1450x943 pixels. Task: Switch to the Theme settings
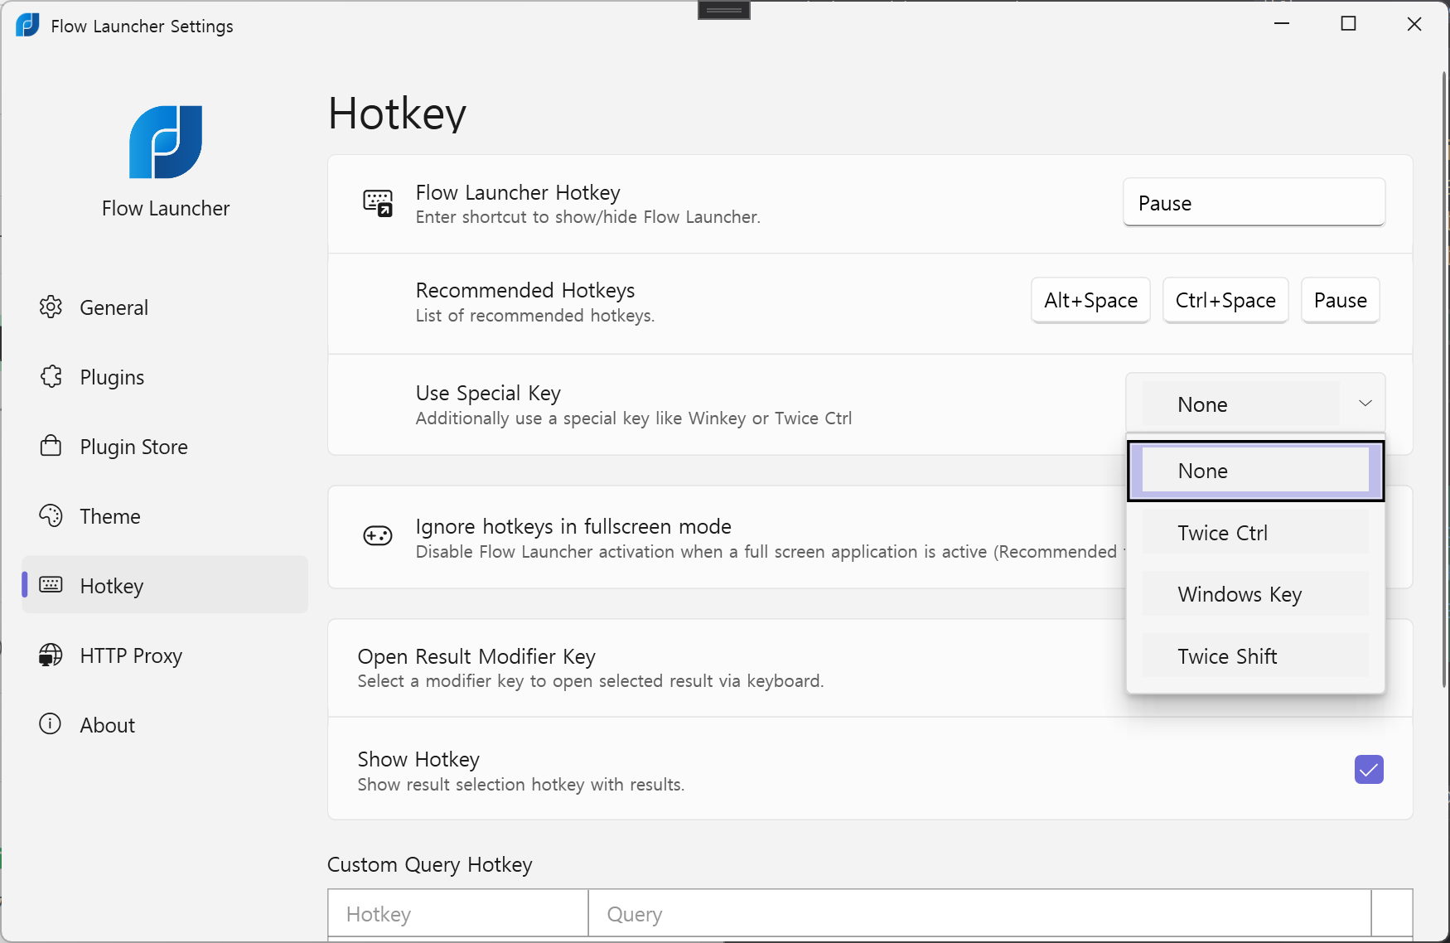pos(165,516)
